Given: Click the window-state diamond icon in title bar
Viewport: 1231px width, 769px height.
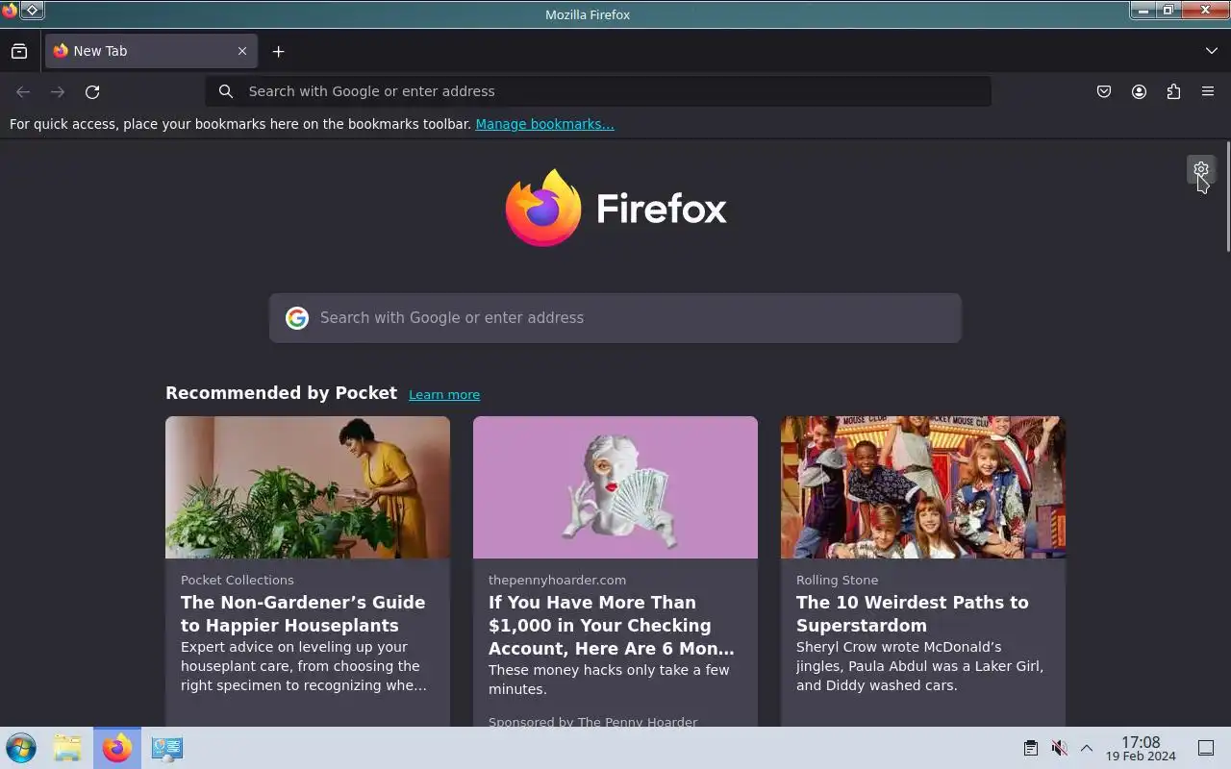Looking at the screenshot, I should pyautogui.click(x=32, y=11).
